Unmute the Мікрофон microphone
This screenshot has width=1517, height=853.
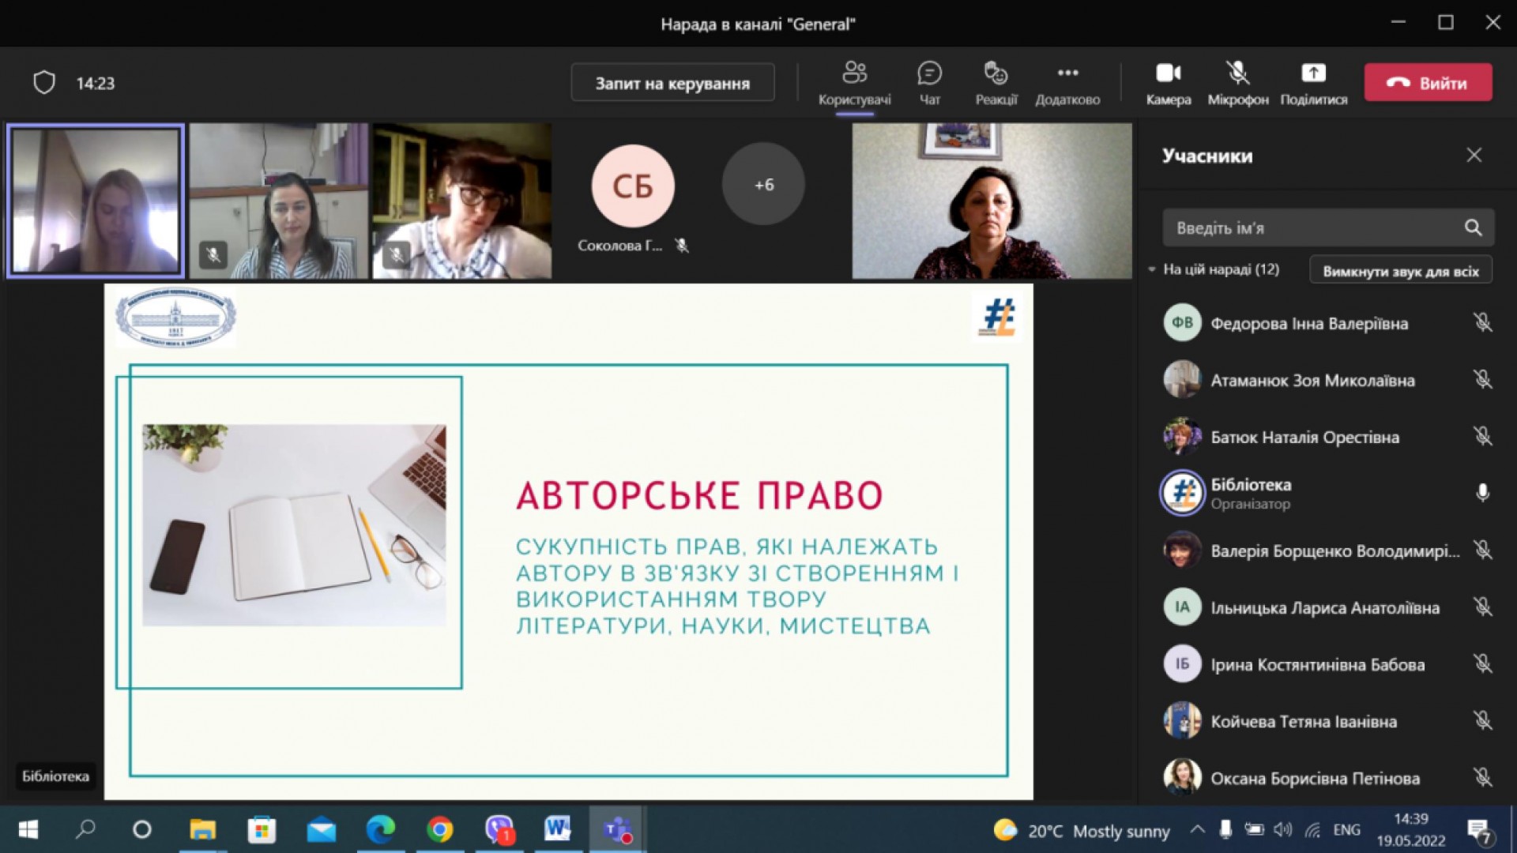[x=1237, y=82]
